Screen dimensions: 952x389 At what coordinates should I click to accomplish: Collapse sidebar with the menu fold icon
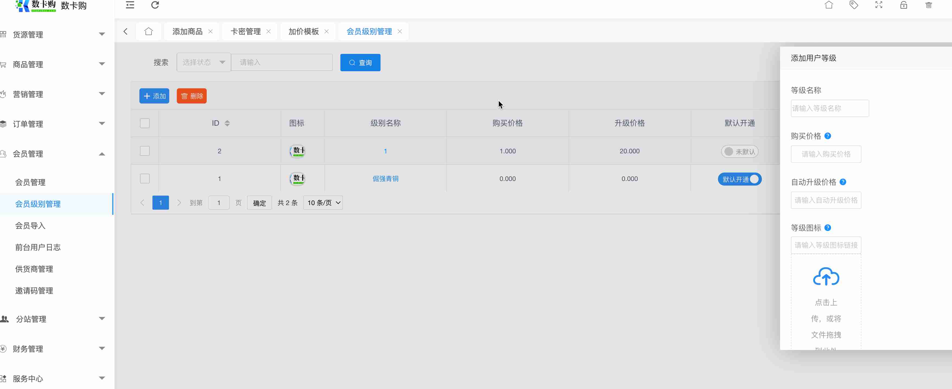(x=130, y=5)
